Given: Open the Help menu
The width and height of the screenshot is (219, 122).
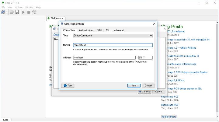Looking at the screenshot, I should 38,7.
